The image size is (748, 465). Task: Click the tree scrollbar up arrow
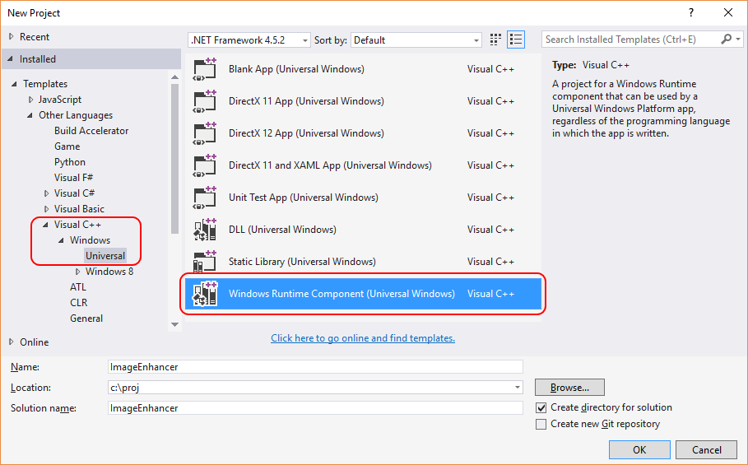click(x=174, y=77)
